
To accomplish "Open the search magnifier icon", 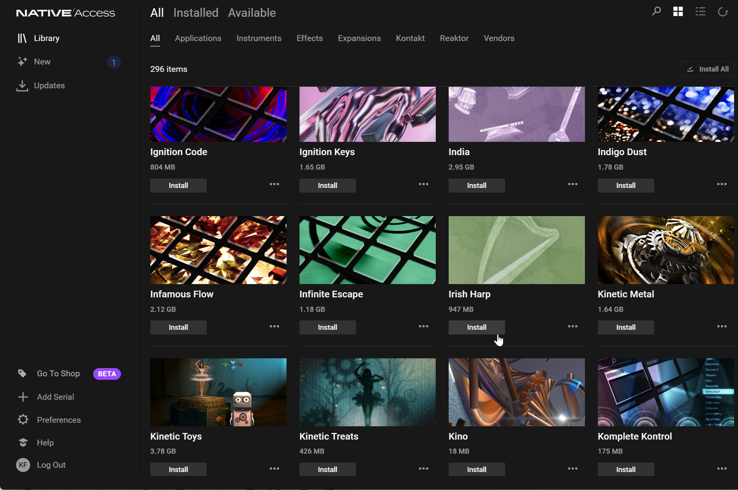I will tap(656, 11).
